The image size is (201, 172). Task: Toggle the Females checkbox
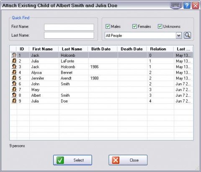pyautogui.click(x=134, y=26)
